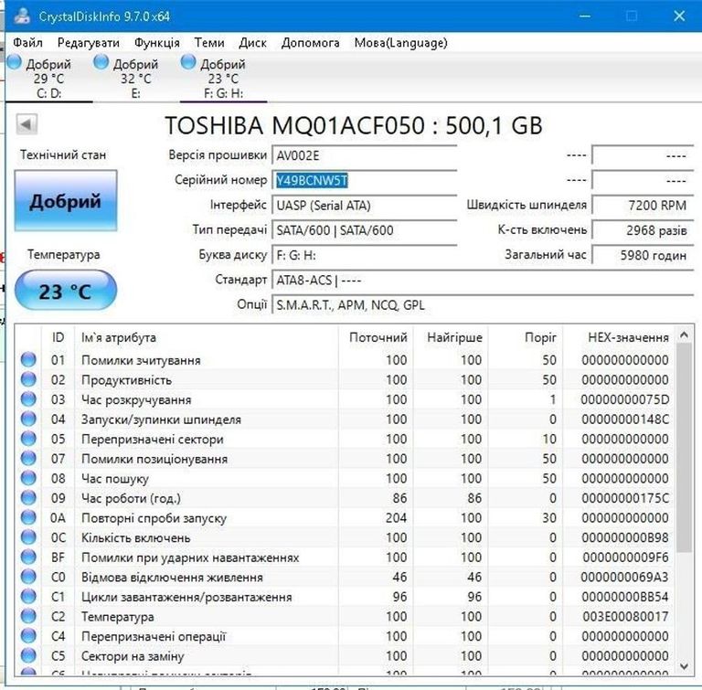Click the Ім`я атрибута column header
702x690 pixels.
click(x=207, y=337)
